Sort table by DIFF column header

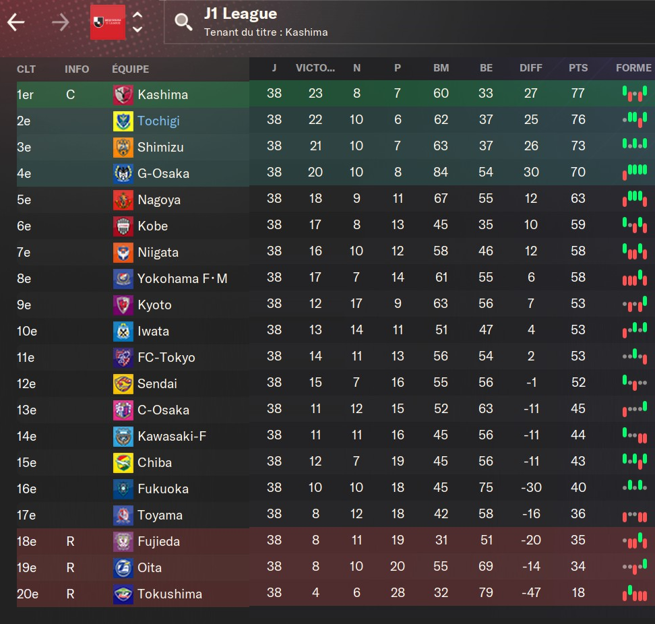(x=531, y=68)
